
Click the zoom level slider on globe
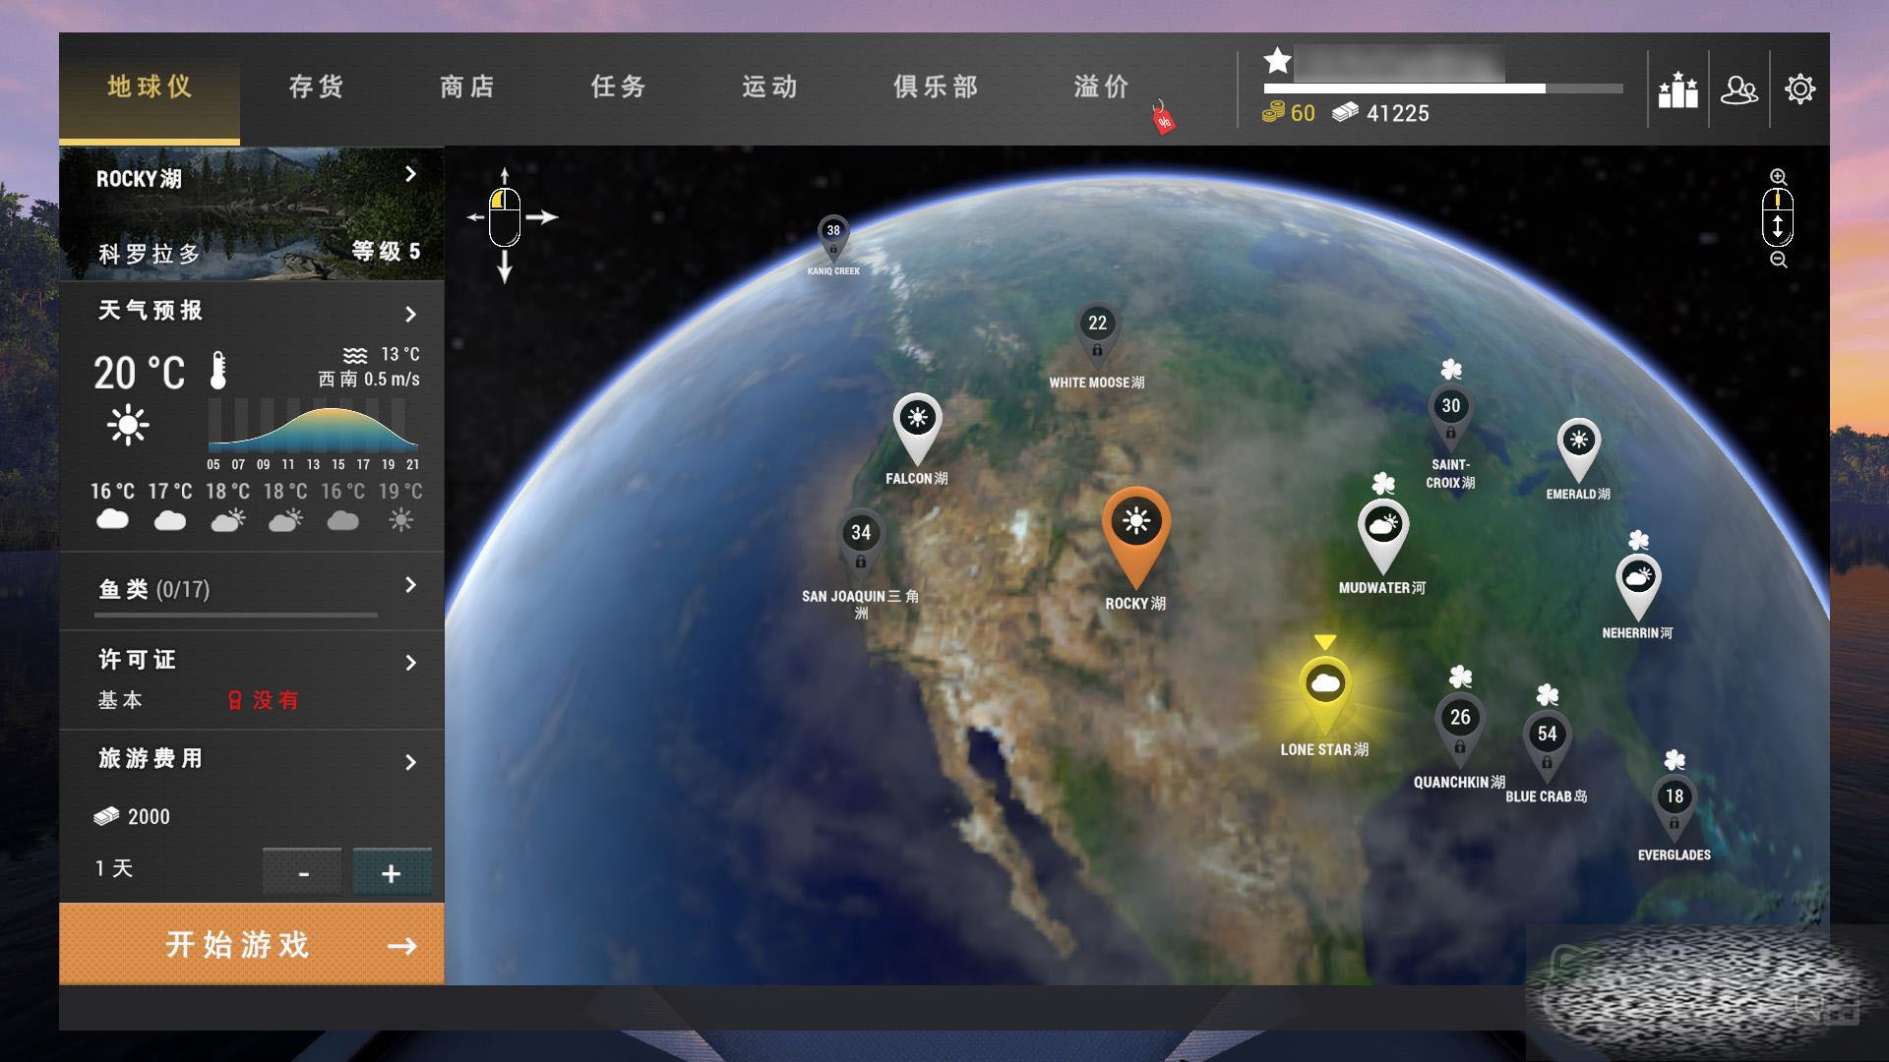coord(1778,217)
